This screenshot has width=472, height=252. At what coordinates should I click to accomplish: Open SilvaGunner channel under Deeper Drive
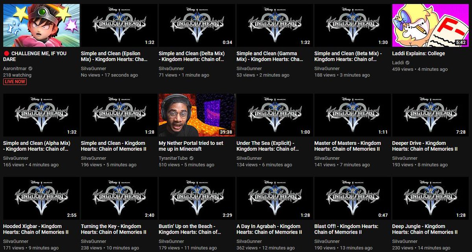(x=405, y=158)
